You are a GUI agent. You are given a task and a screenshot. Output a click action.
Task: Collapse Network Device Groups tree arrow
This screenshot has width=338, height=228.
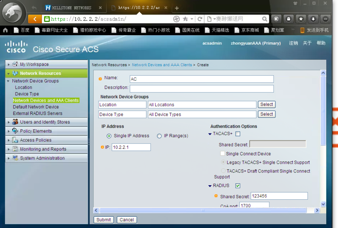pyautogui.click(x=8, y=81)
